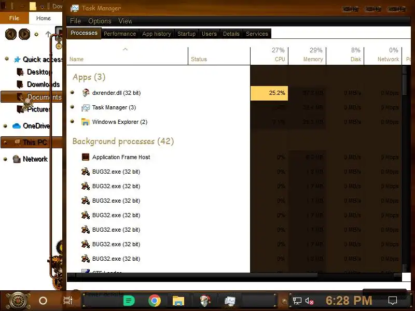This screenshot has width=415, height=311.
Task: Click the muted volume tray icon
Action: click(x=309, y=301)
